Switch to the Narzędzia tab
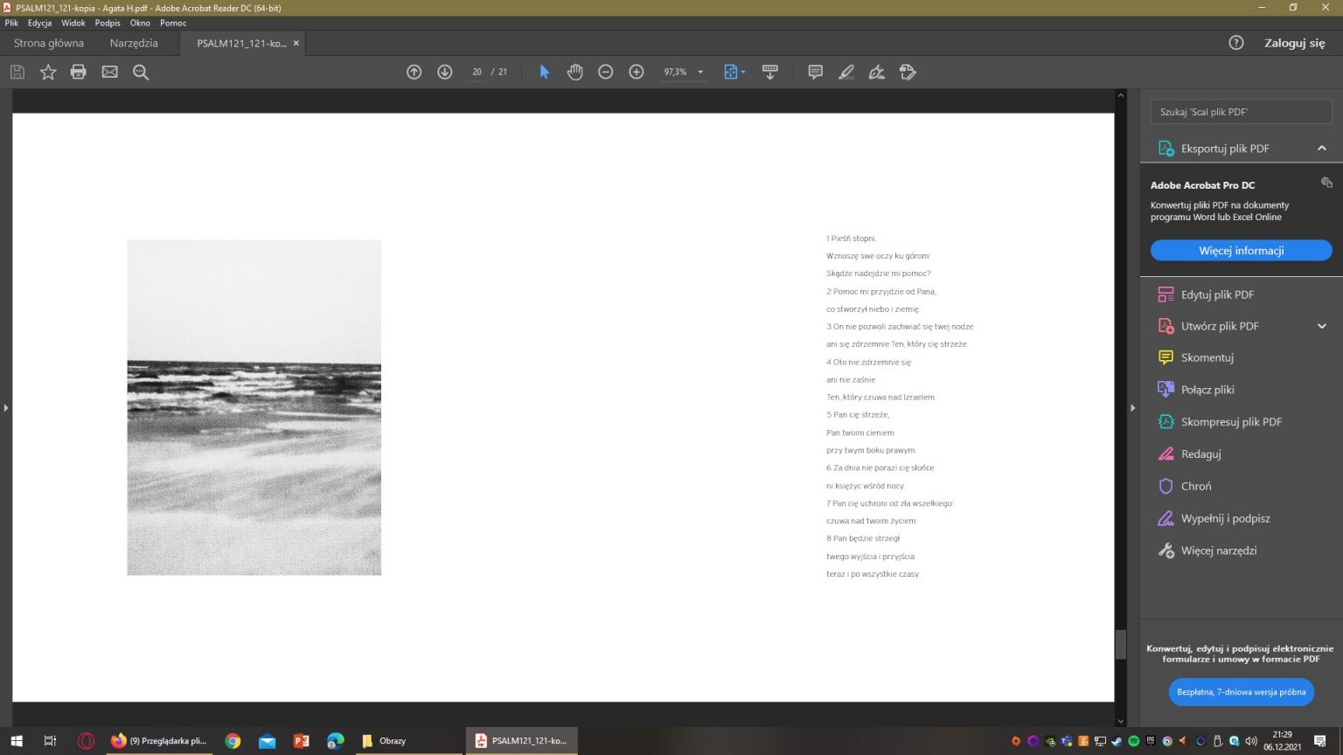Image resolution: width=1343 pixels, height=755 pixels. click(134, 43)
